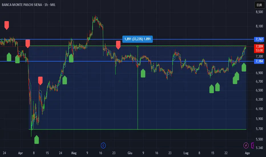Click the measurement label 1,891 (33,23%)
266x157 pixels.
pyautogui.click(x=137, y=39)
